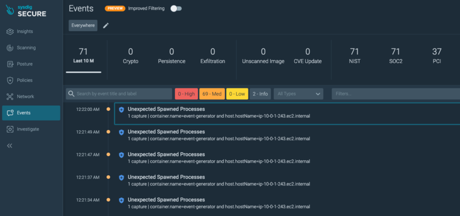Click the Sysdig Secure logo

click(26, 11)
